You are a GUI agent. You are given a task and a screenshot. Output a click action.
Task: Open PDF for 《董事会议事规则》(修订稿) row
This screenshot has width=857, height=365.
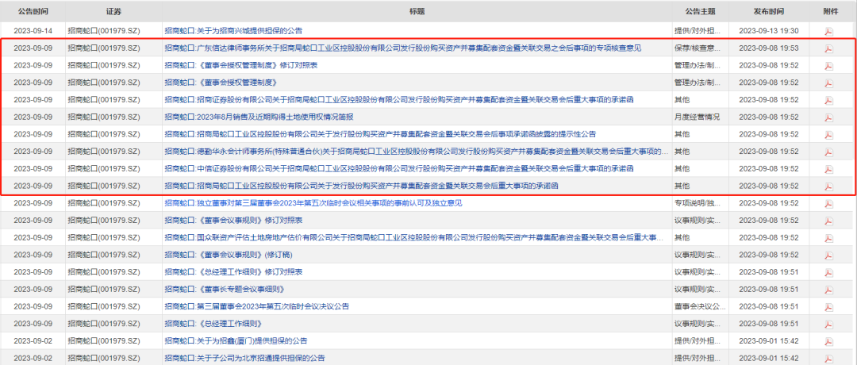click(828, 255)
